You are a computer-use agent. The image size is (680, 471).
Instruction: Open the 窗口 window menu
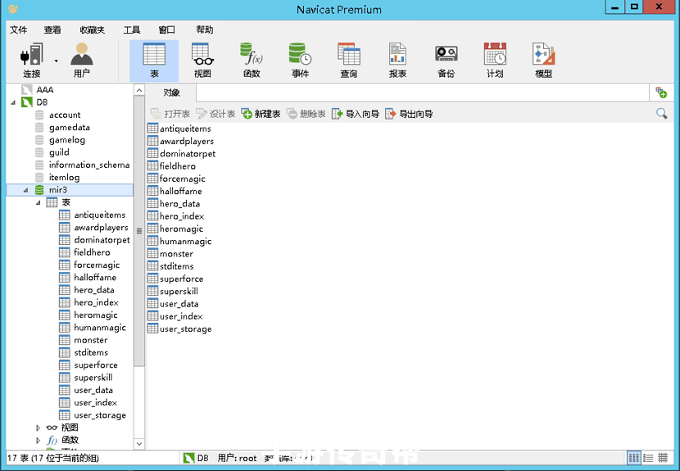[x=167, y=29]
